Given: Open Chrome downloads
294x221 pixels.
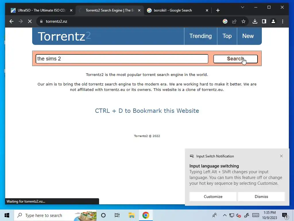Looking at the screenshot, I should [255, 21].
